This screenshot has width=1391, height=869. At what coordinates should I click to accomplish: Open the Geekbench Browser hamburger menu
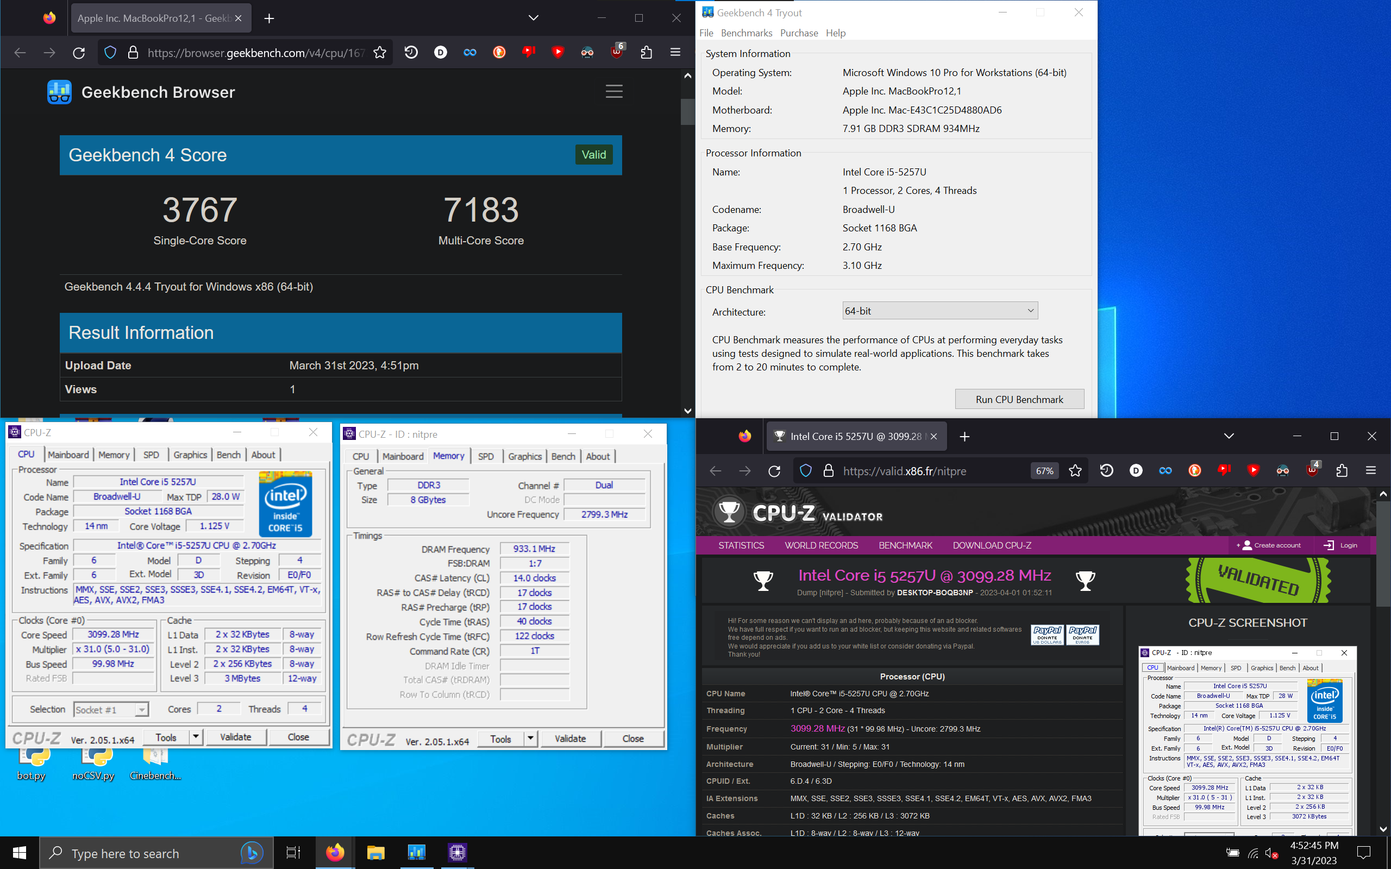(614, 91)
